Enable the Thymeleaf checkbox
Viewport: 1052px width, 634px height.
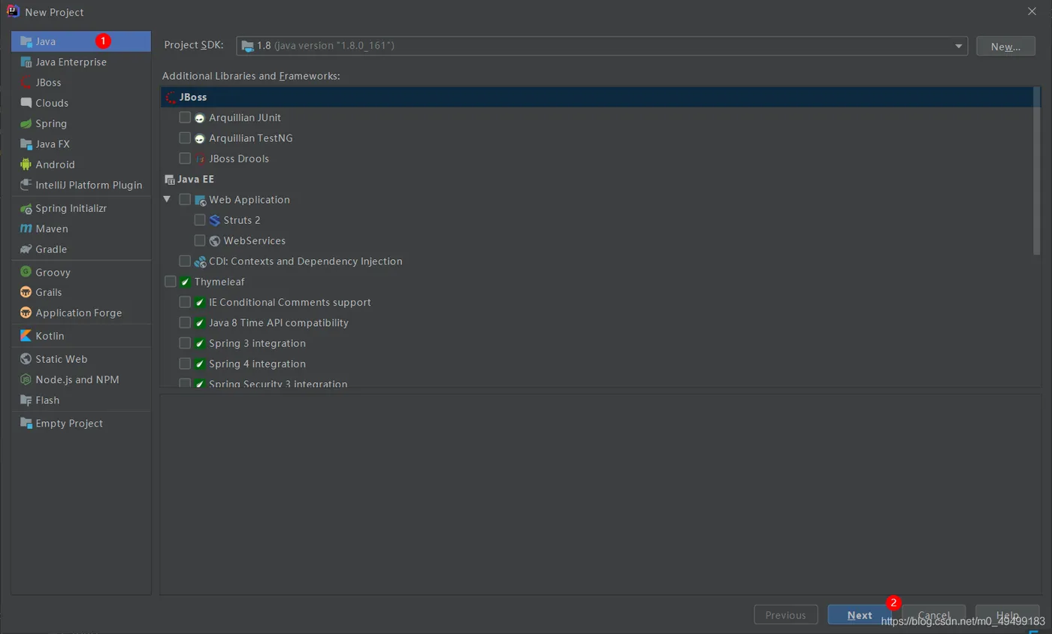170,282
